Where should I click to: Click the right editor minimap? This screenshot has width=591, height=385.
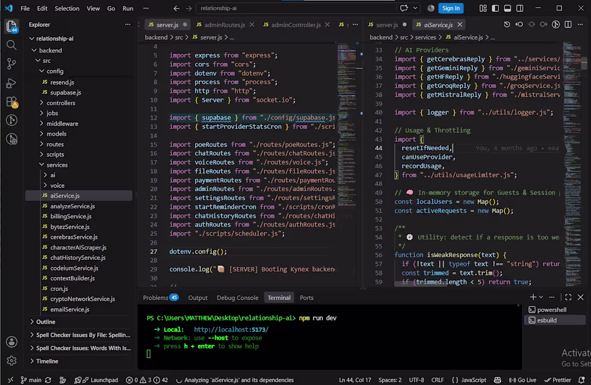[572, 164]
